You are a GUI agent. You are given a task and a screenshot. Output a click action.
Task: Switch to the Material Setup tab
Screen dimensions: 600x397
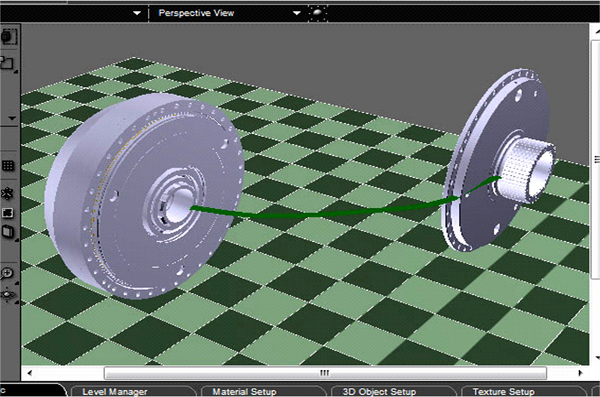(x=244, y=391)
